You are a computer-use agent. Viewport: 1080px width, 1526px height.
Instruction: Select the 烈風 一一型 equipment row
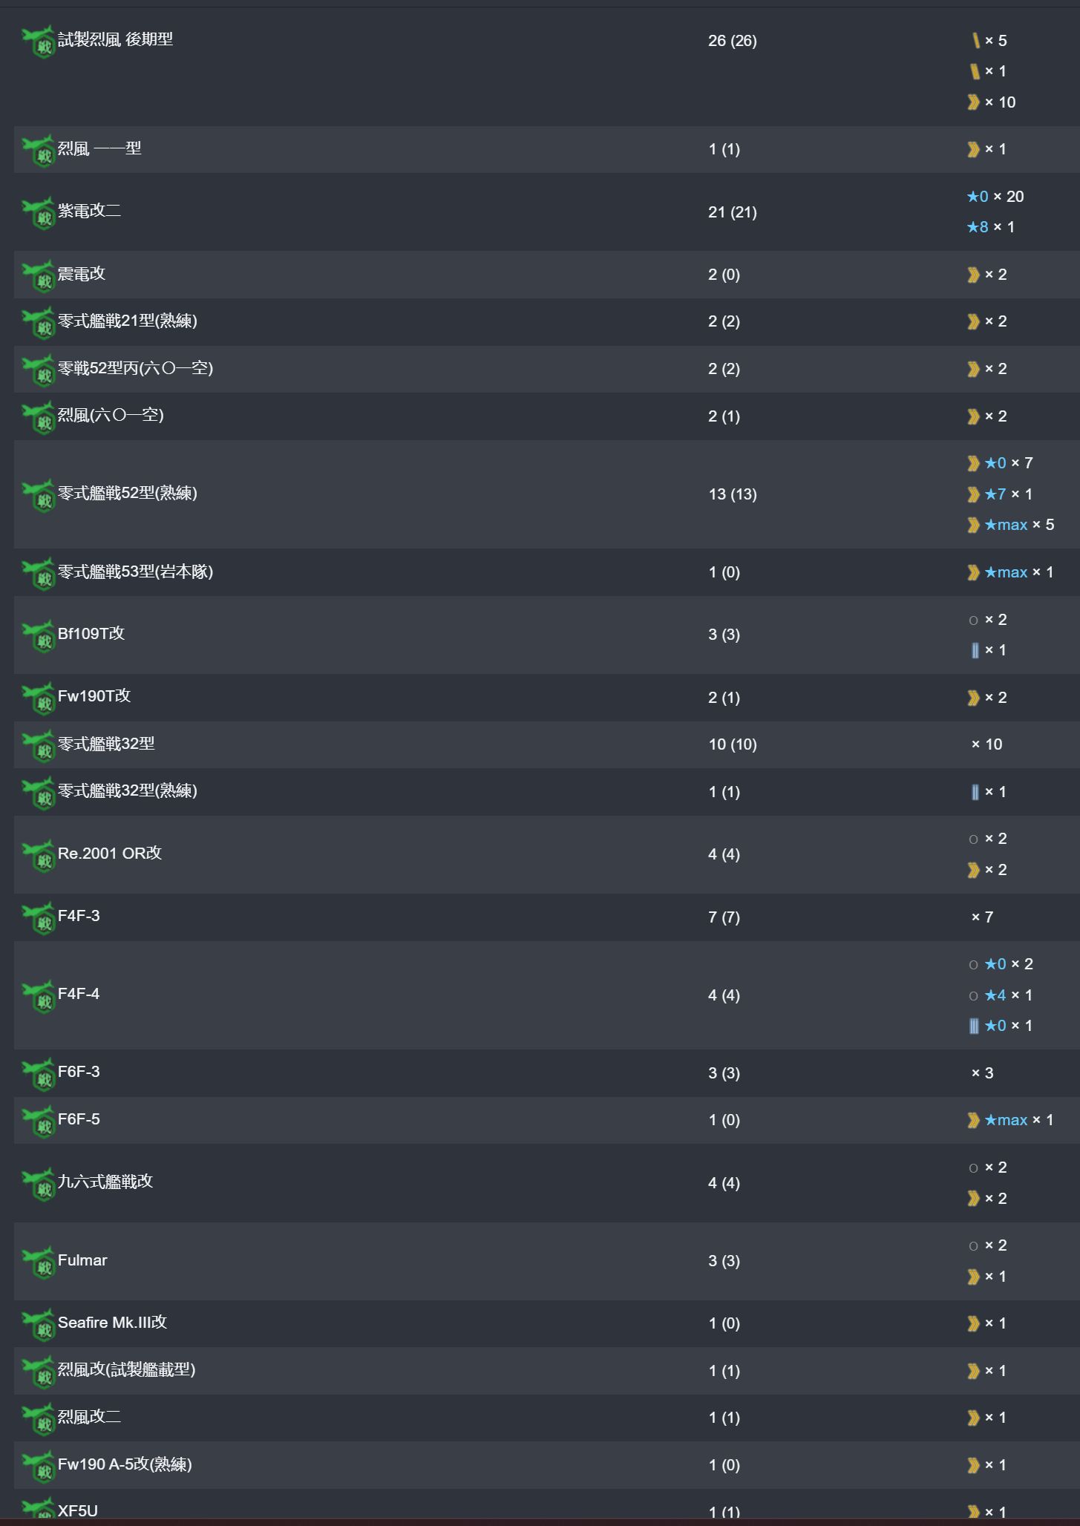click(546, 149)
